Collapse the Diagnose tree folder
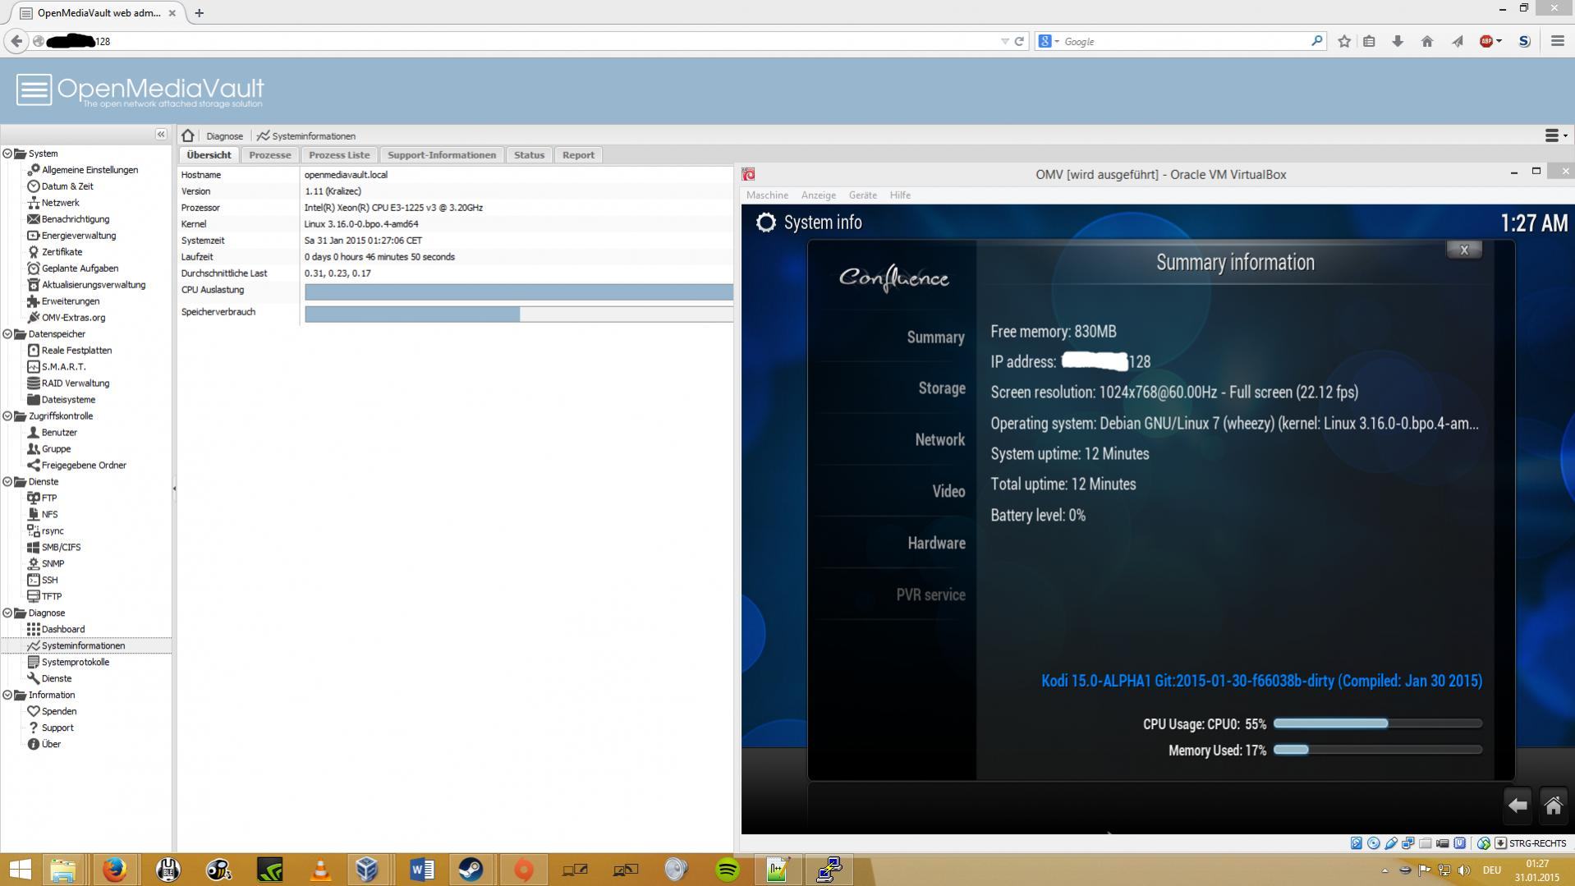 pyautogui.click(x=7, y=613)
